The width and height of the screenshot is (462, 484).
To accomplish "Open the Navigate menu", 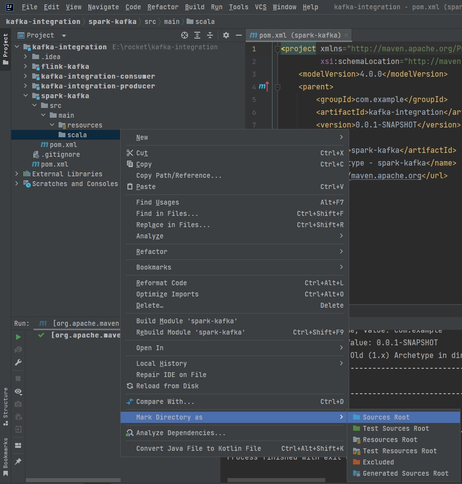I will point(104,7).
